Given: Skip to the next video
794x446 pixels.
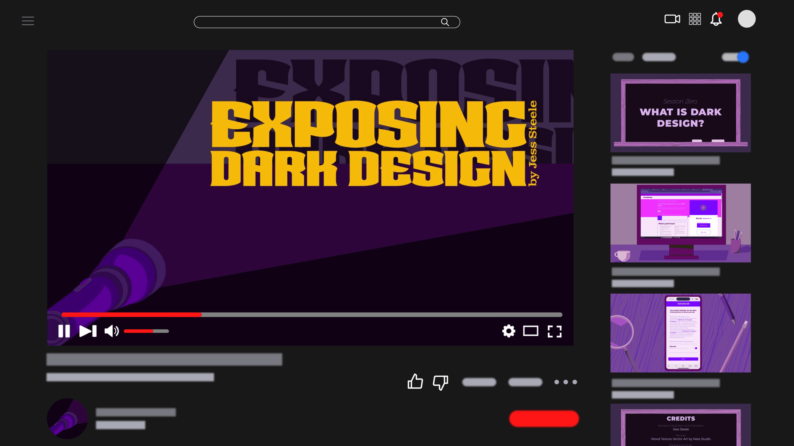Looking at the screenshot, I should pos(88,331).
